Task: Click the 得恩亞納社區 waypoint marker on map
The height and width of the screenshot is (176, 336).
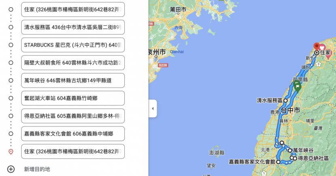Action: point(295,158)
